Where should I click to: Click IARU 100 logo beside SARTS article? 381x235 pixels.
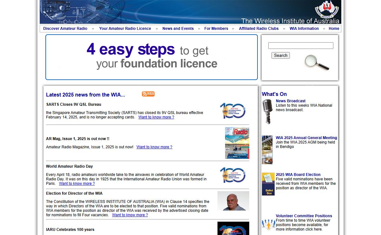233,111
